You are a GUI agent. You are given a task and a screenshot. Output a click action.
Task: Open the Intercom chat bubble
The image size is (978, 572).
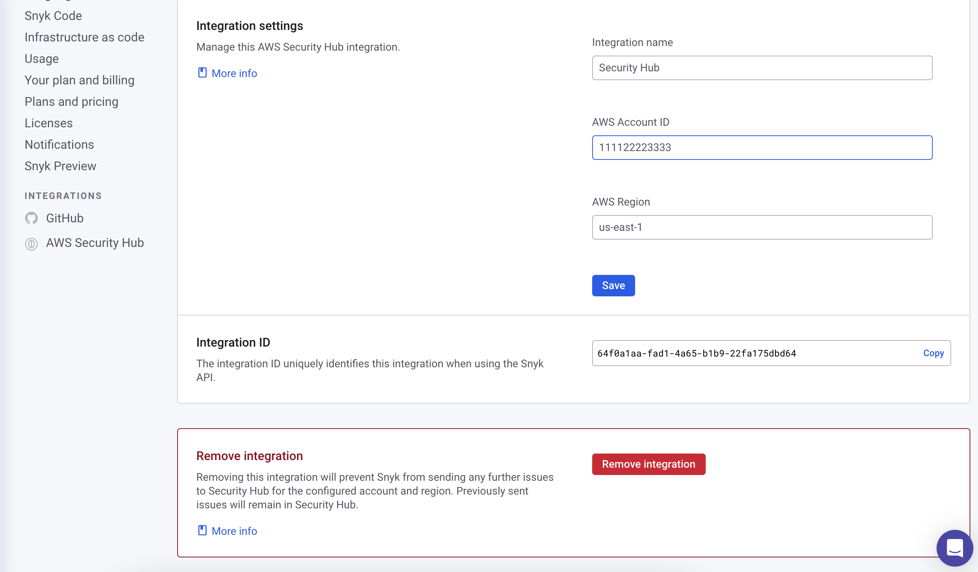tap(955, 548)
